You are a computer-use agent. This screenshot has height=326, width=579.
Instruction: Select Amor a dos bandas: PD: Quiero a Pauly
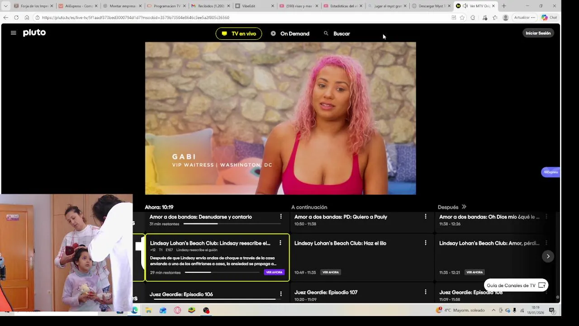pyautogui.click(x=341, y=217)
